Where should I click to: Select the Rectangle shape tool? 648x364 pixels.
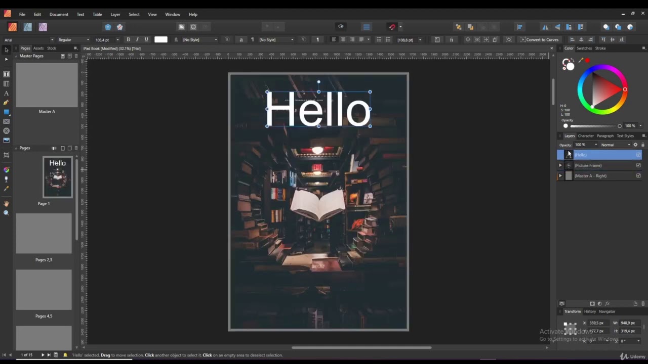click(6, 112)
